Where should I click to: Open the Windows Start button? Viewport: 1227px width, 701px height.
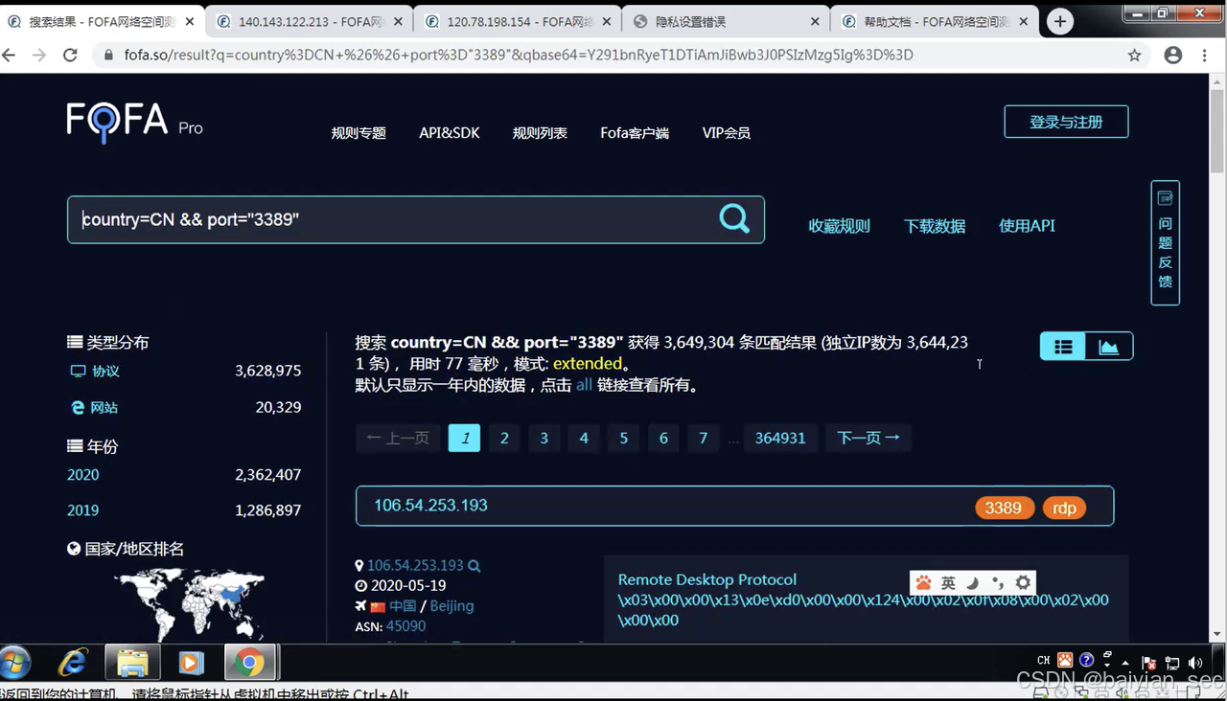point(15,662)
